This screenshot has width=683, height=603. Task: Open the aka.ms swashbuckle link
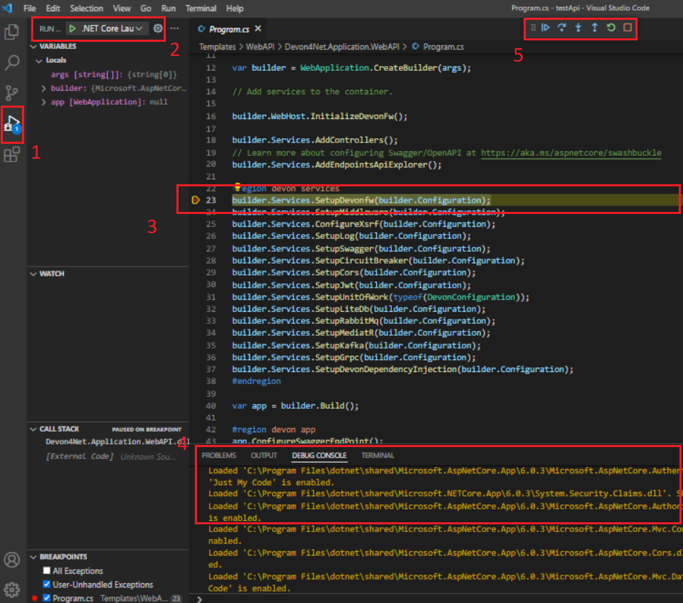(571, 152)
